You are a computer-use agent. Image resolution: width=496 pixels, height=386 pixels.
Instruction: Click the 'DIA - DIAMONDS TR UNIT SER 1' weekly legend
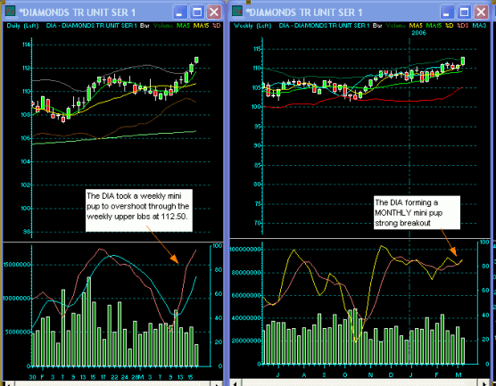tap(324, 26)
